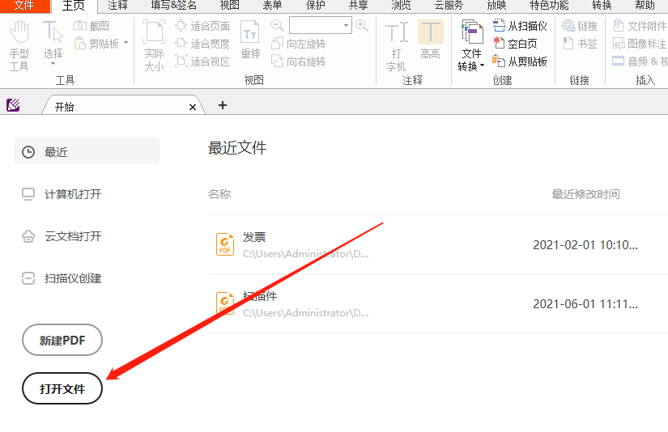Click the date 2021-02-01 10:10
Viewport: 668px width, 432px height.
tap(585, 245)
